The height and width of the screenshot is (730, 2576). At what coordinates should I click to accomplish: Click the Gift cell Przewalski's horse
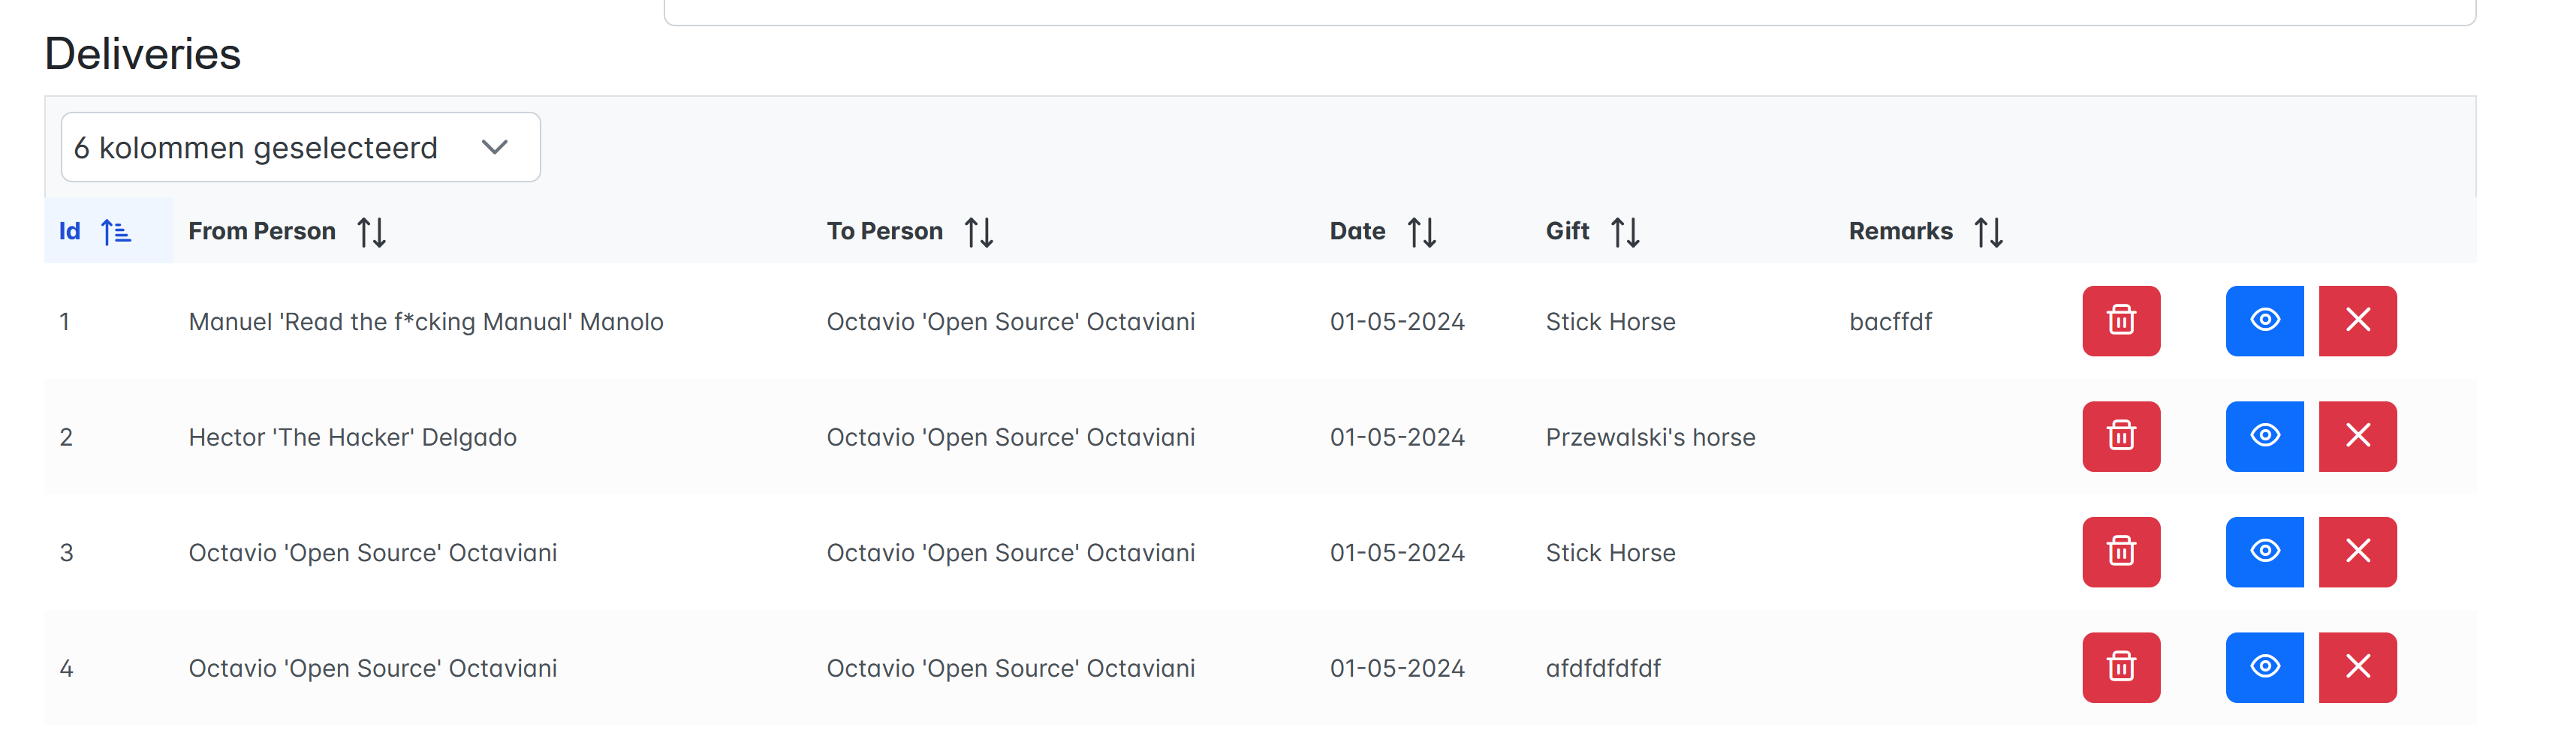tap(1650, 437)
